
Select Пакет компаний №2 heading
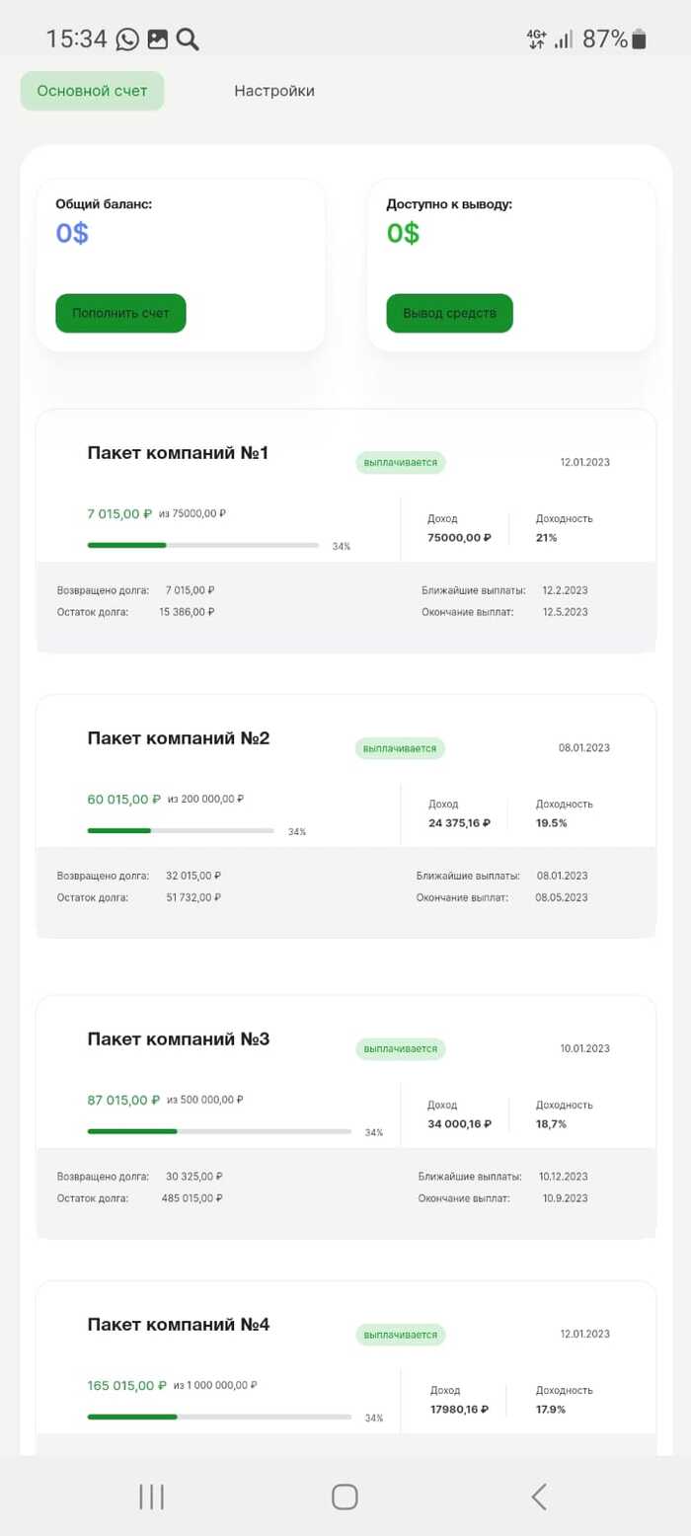click(x=178, y=738)
